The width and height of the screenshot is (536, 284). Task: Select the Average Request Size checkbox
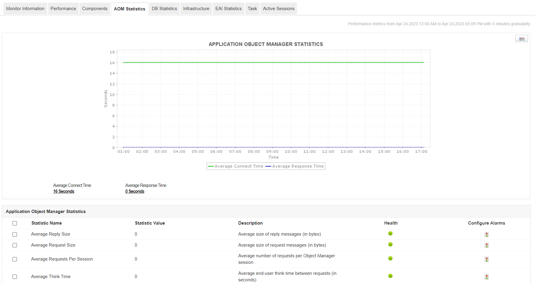tap(15, 245)
